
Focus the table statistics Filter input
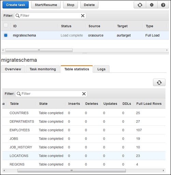click(x=51, y=94)
